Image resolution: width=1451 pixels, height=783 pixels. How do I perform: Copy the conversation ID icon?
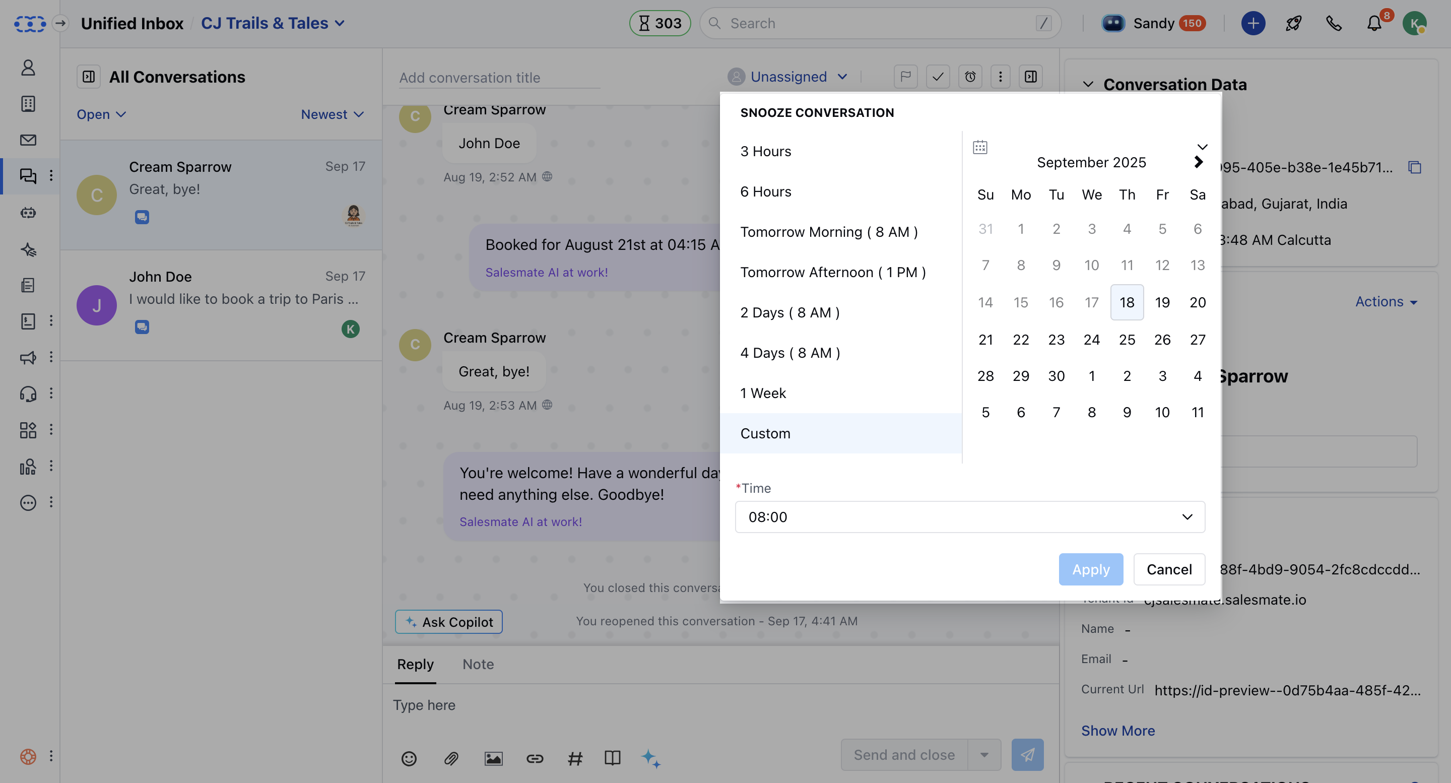pos(1414,167)
